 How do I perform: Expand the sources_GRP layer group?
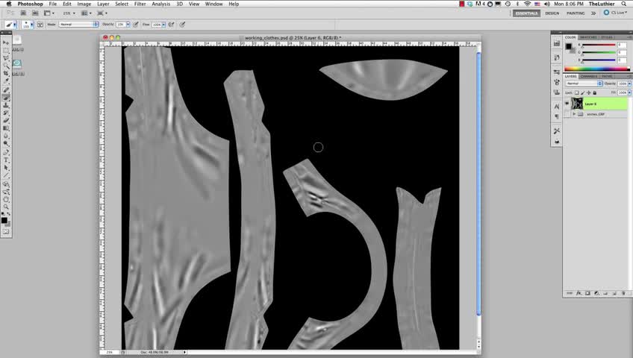[574, 114]
